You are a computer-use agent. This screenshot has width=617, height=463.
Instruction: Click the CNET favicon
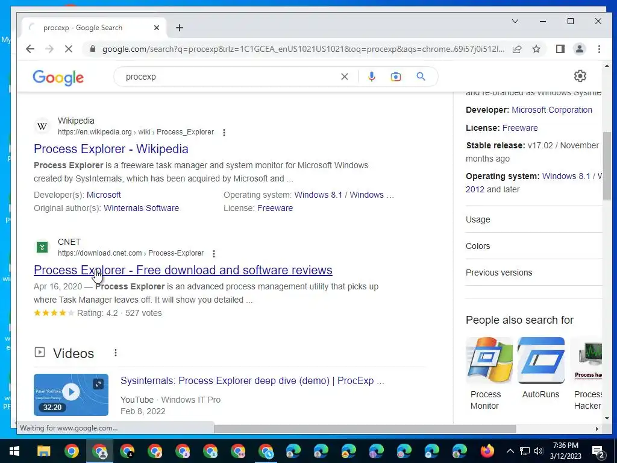42,247
